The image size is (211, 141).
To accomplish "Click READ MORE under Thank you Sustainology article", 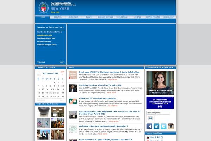I will pyautogui.click(x=113, y=106).
